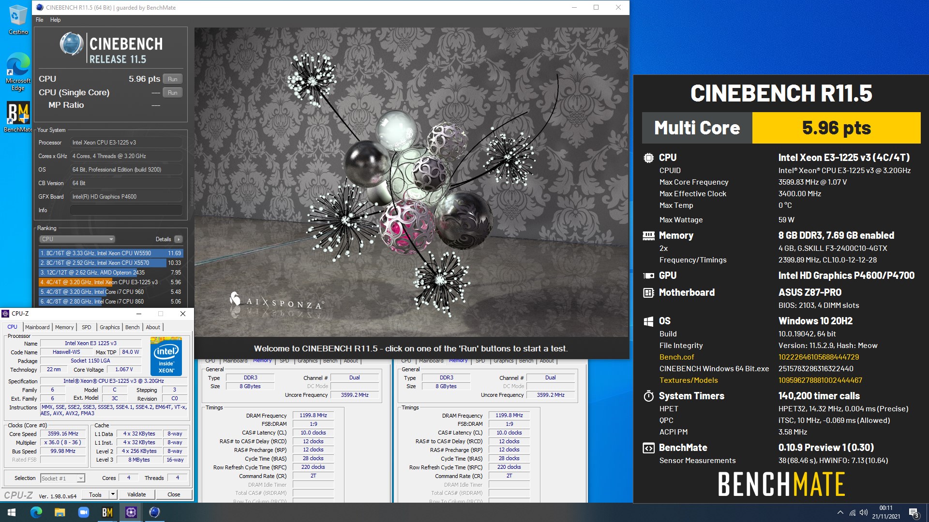Image resolution: width=929 pixels, height=522 pixels.
Task: Click the BenchMate GPU card icon
Action: point(648,275)
